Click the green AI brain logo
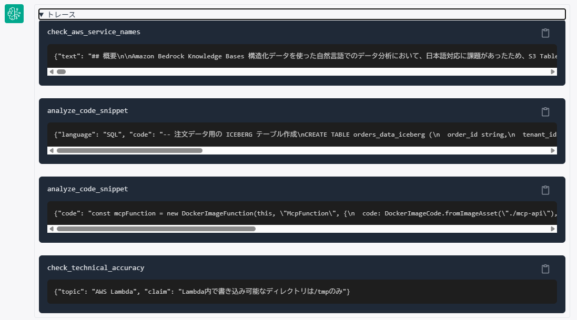The image size is (577, 320). tap(14, 14)
